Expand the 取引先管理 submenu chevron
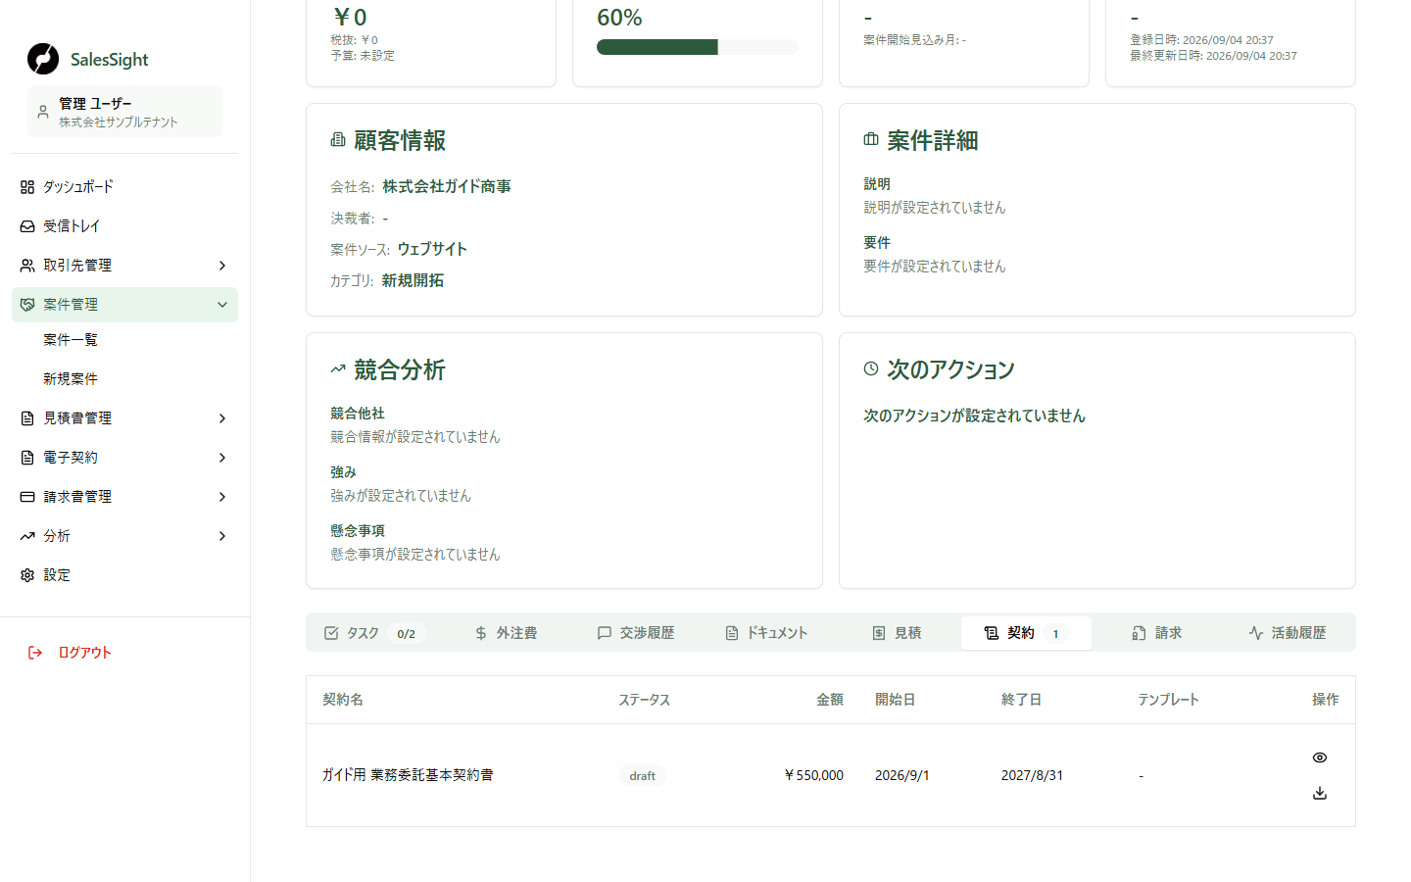Screen dimensions: 1411x882 [x=222, y=266]
